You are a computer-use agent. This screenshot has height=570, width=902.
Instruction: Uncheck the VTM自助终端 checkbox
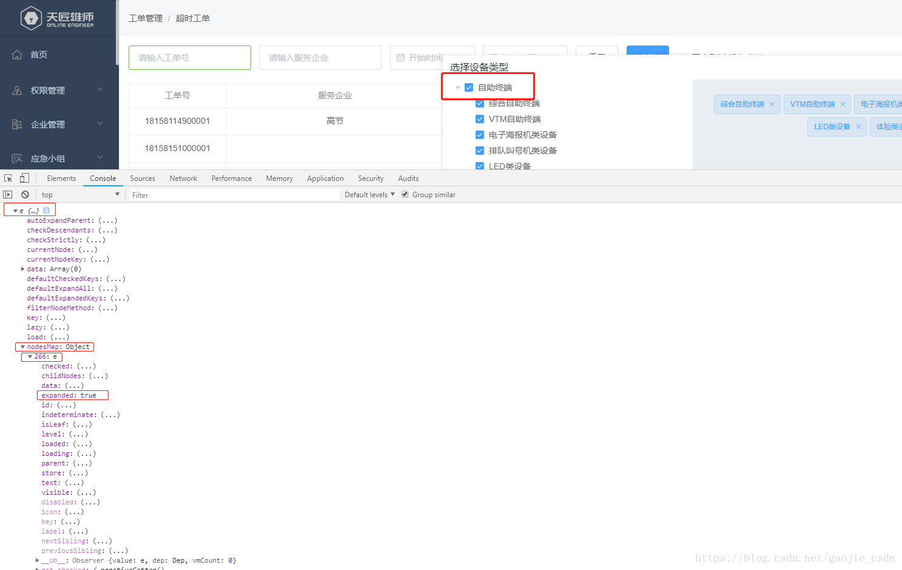480,119
